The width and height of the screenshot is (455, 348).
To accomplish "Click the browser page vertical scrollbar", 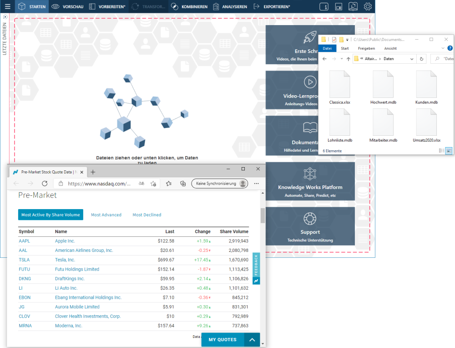I will pos(263,215).
